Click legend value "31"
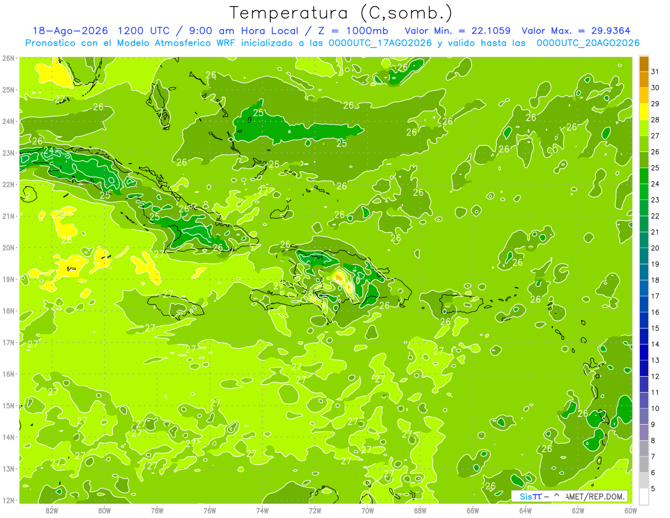Image resolution: width=670 pixels, height=518 pixels. tap(655, 72)
